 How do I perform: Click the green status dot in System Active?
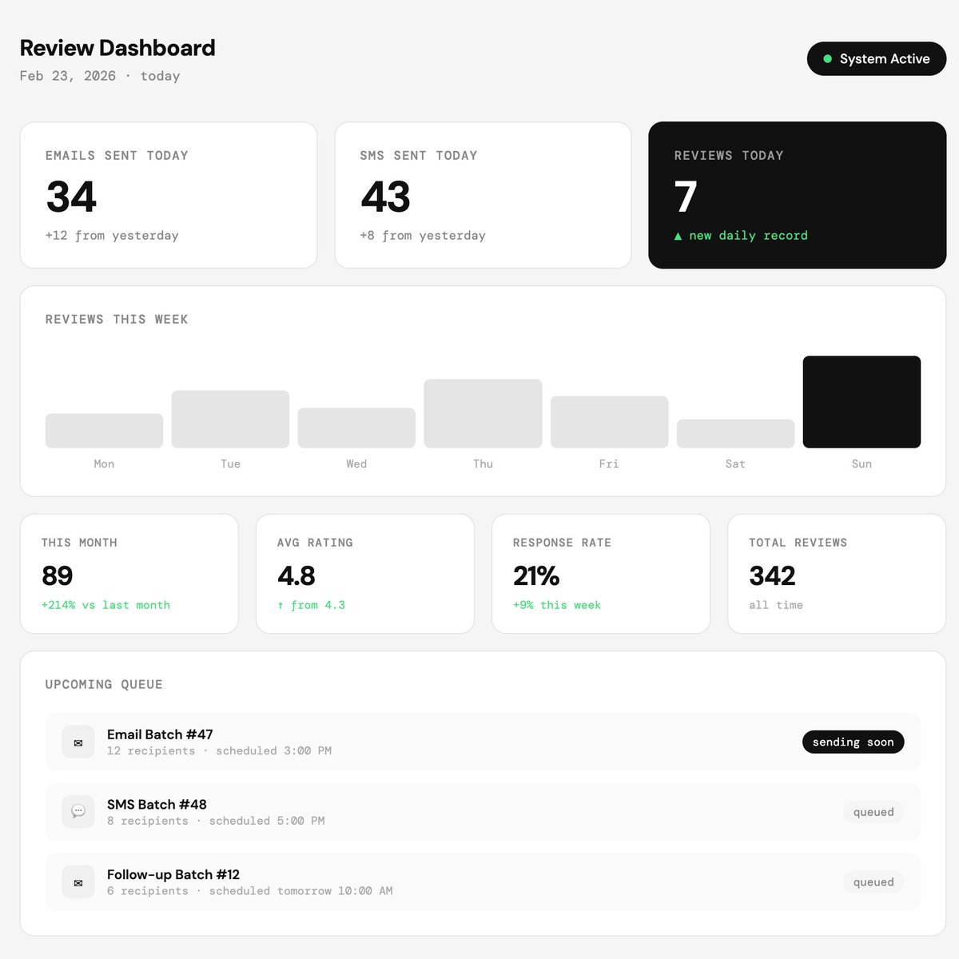pos(828,59)
